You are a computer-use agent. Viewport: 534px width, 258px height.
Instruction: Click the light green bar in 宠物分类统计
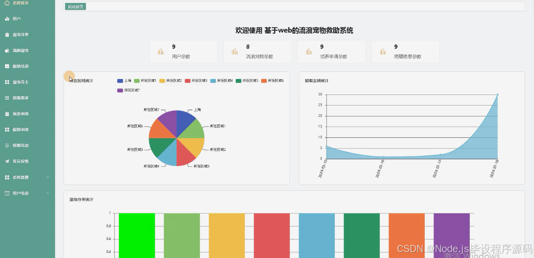pyautogui.click(x=182, y=235)
